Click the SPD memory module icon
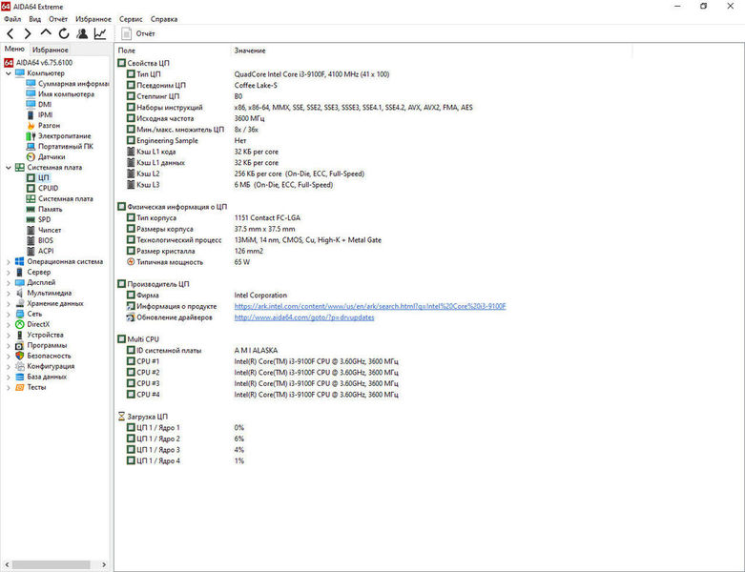The height and width of the screenshot is (572, 745). point(31,219)
